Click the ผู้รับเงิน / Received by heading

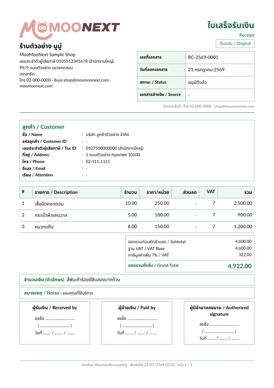[55, 308]
